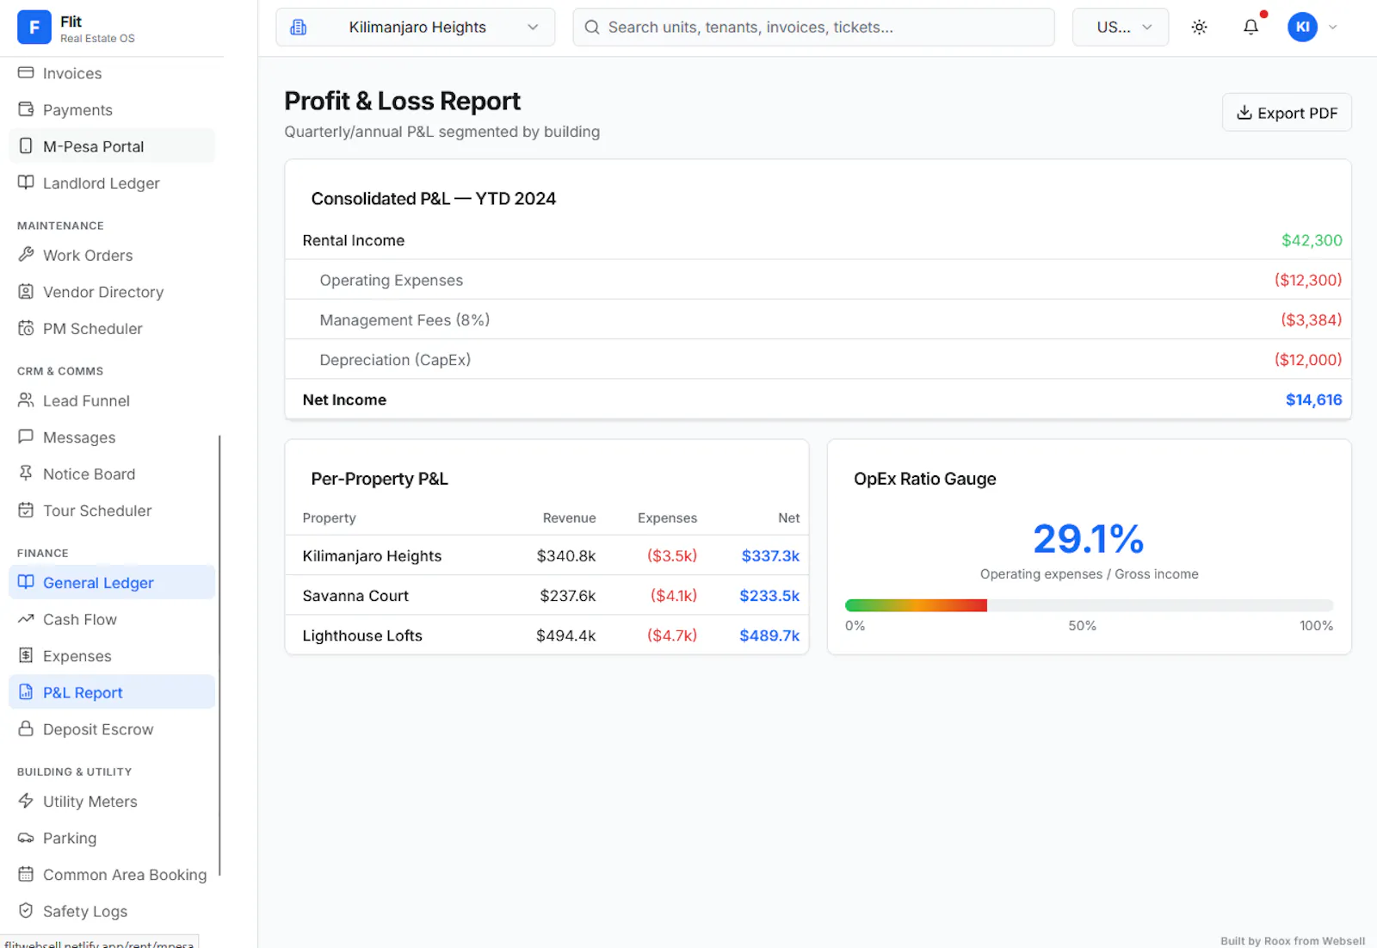The width and height of the screenshot is (1377, 948).
Task: Click the PM Scheduler calendar-clock icon
Action: [26, 328]
